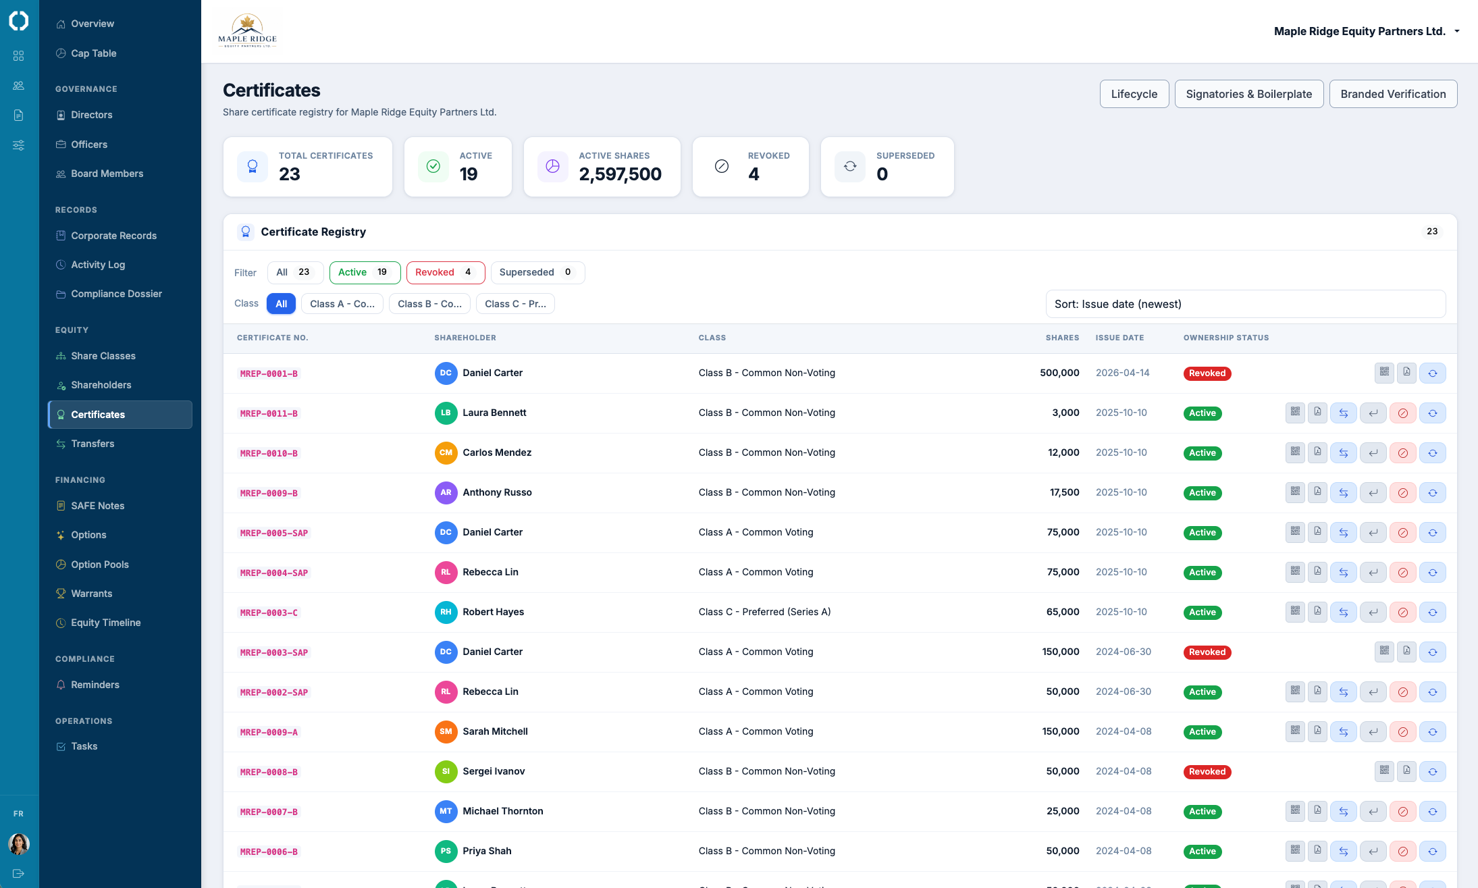
Task: Click the transfer arrows for Carlos Mendez's certificate
Action: [1343, 452]
